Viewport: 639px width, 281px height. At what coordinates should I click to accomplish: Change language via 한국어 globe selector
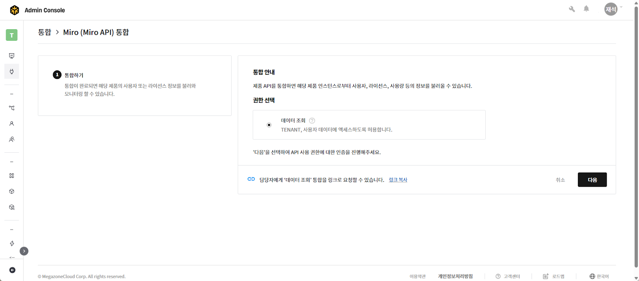click(599, 276)
